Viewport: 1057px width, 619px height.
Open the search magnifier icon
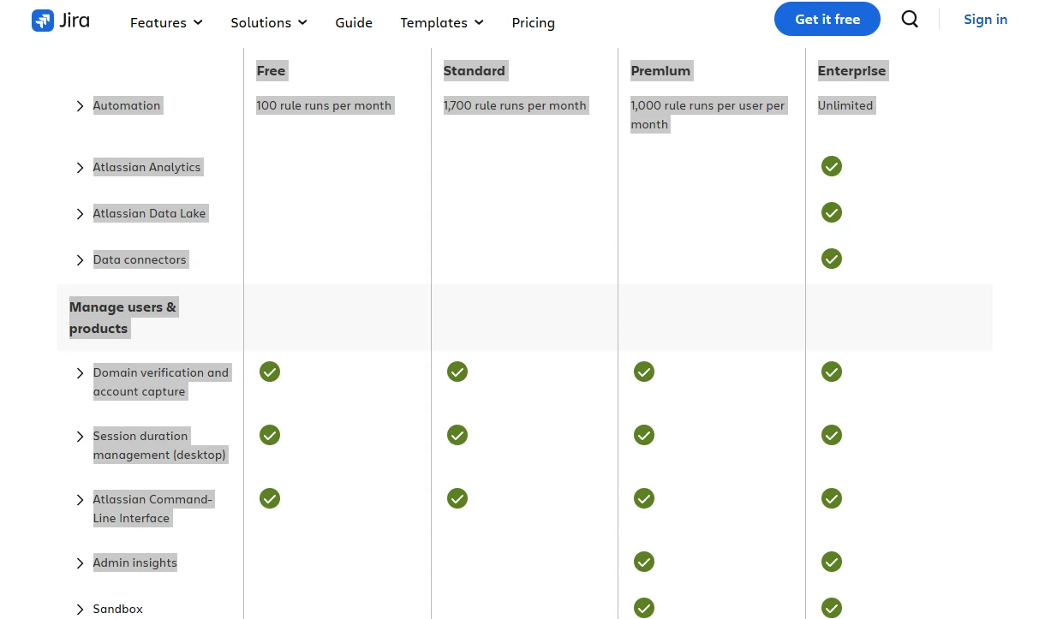pyautogui.click(x=910, y=19)
